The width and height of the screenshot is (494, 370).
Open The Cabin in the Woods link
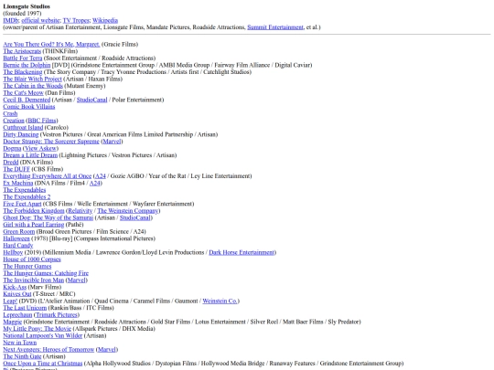coord(33,86)
